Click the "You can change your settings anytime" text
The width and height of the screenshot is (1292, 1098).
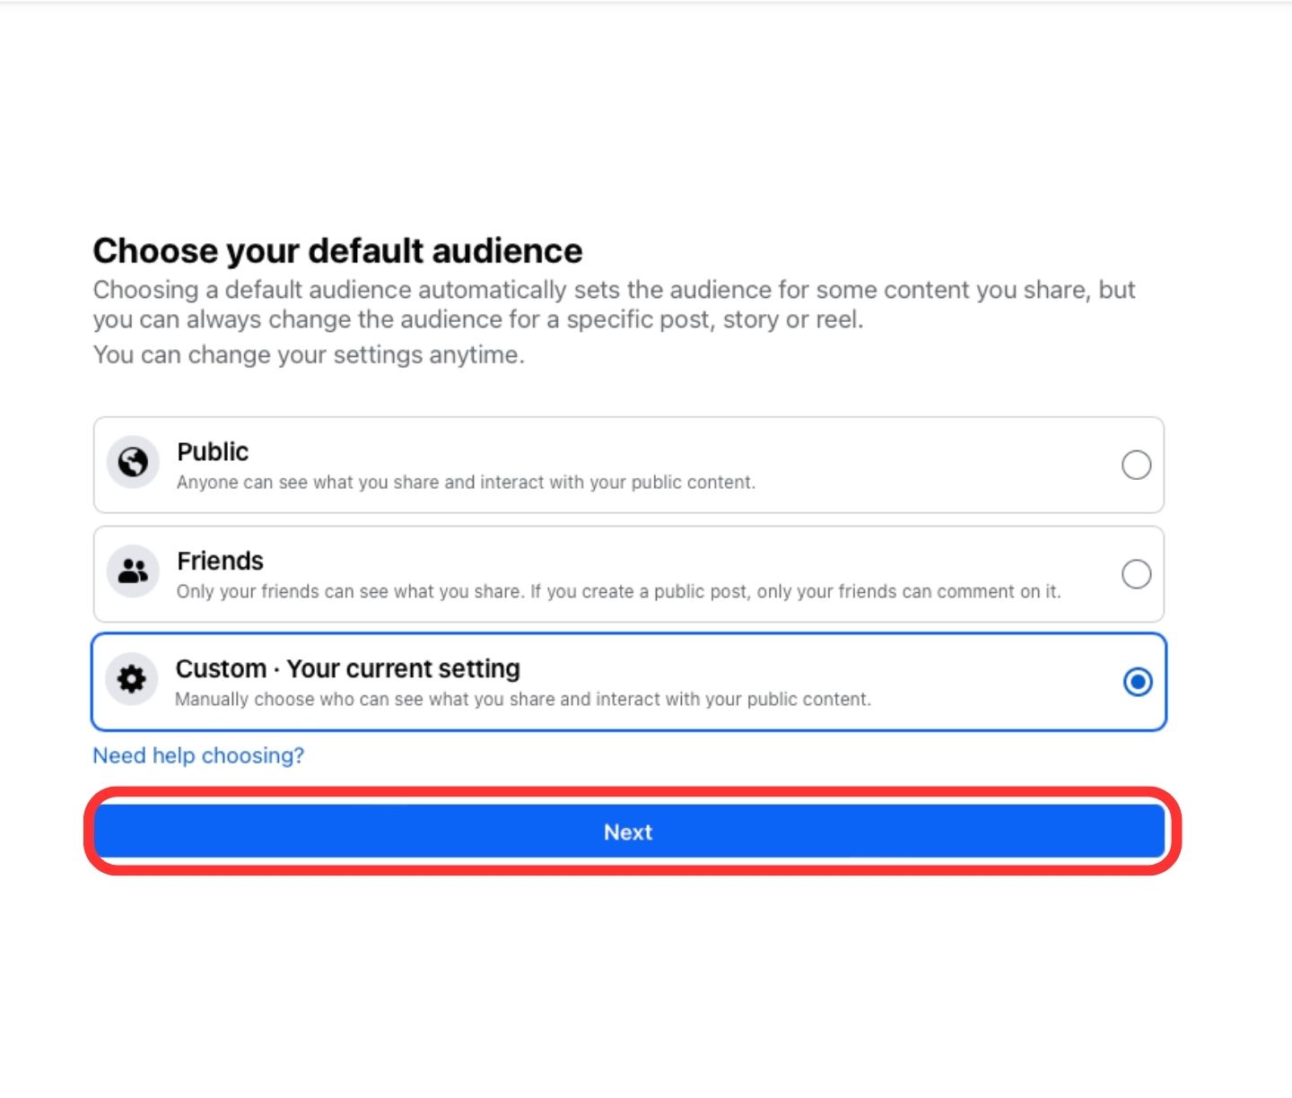309,355
